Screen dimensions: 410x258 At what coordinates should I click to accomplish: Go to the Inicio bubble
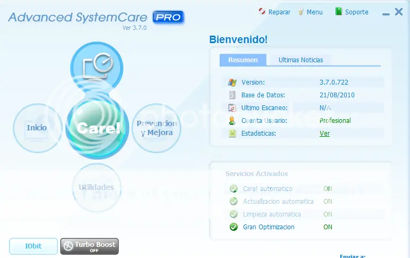click(x=37, y=128)
